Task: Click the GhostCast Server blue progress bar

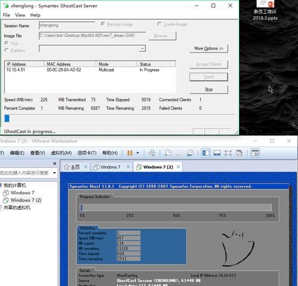Action: click(x=120, y=119)
